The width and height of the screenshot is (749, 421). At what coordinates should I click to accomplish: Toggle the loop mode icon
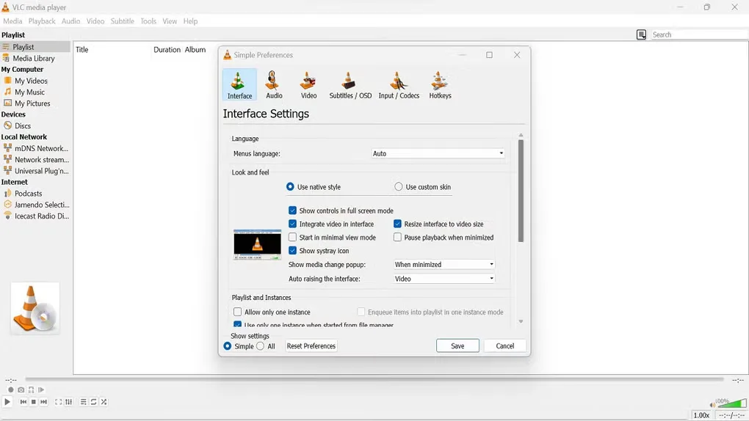pyautogui.click(x=94, y=402)
